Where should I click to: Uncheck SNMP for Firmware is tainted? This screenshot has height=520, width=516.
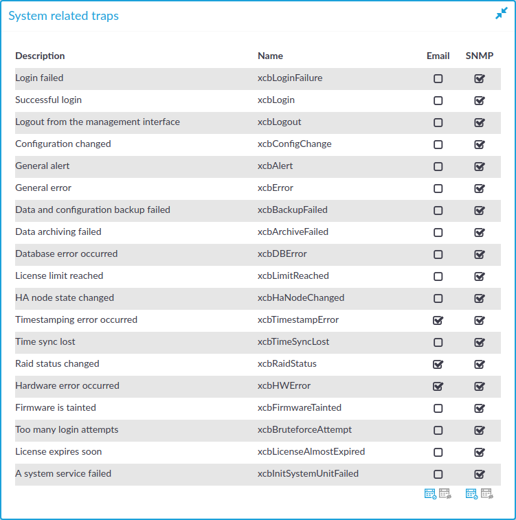[480, 408]
